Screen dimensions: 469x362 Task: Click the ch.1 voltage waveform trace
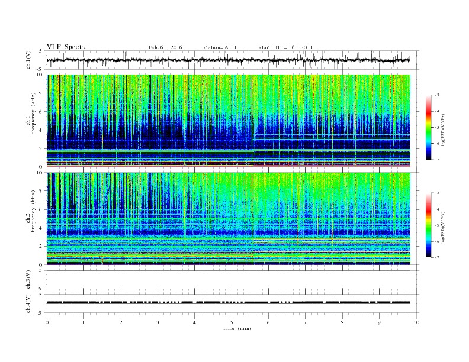228,60
